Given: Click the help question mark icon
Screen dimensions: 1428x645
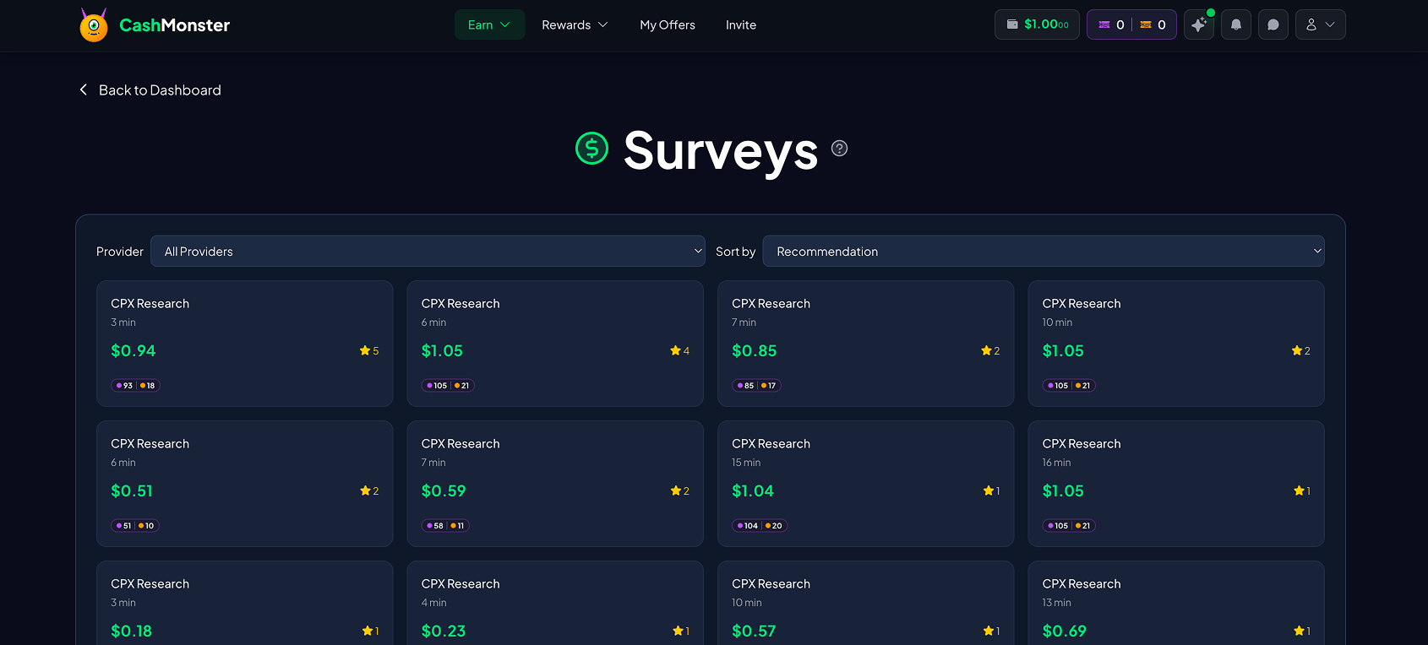Looking at the screenshot, I should click(x=839, y=149).
